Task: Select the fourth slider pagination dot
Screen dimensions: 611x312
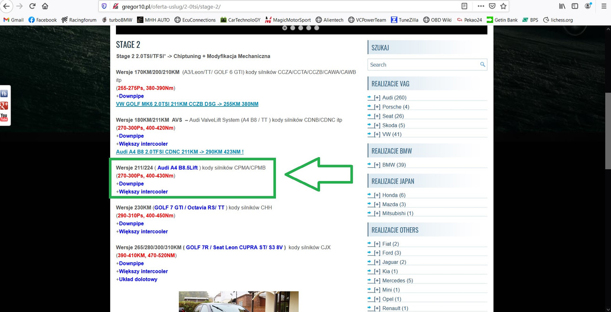Action: (309, 28)
